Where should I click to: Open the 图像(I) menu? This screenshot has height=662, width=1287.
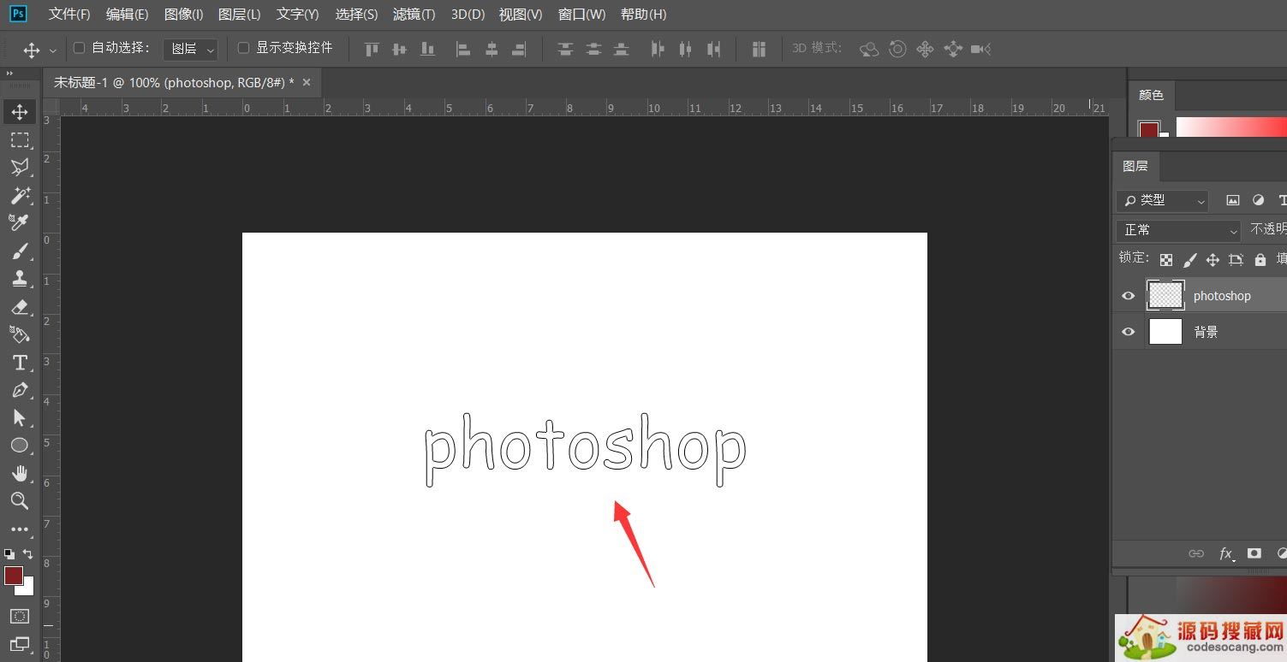click(183, 14)
